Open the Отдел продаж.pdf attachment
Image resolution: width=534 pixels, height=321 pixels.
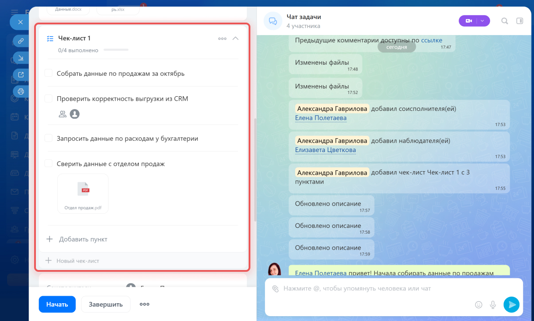(83, 193)
